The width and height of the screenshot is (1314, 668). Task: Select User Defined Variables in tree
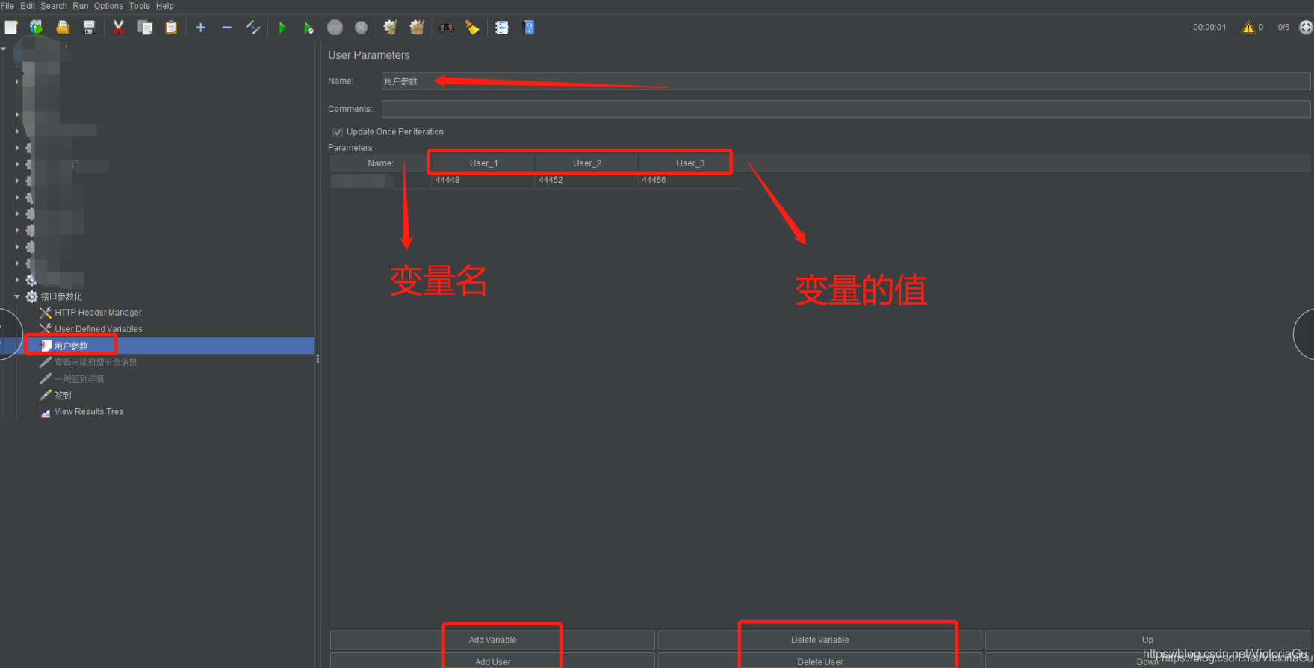(x=99, y=329)
